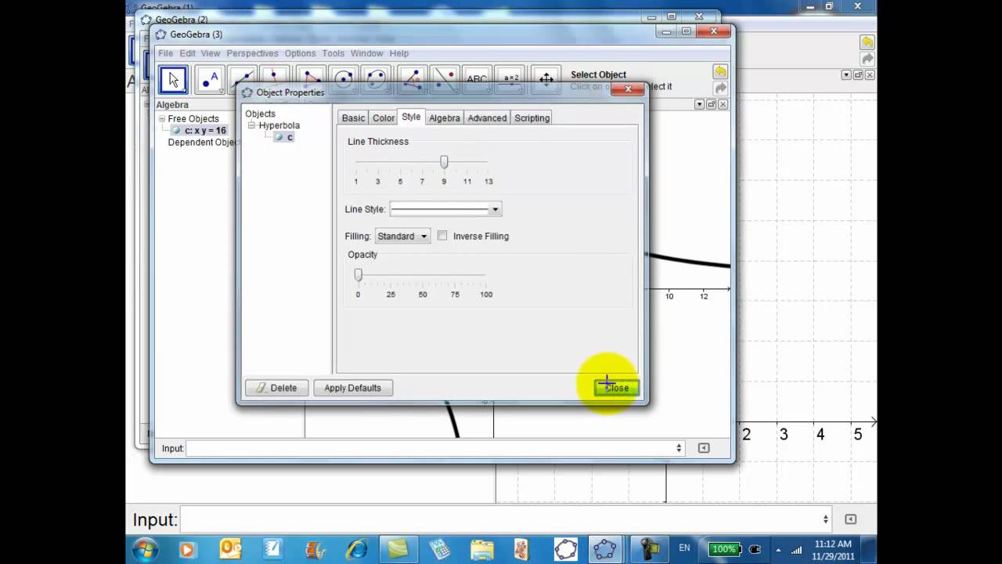The image size is (1002, 564).
Task: Click the Line Thickness slider handle
Action: click(444, 161)
